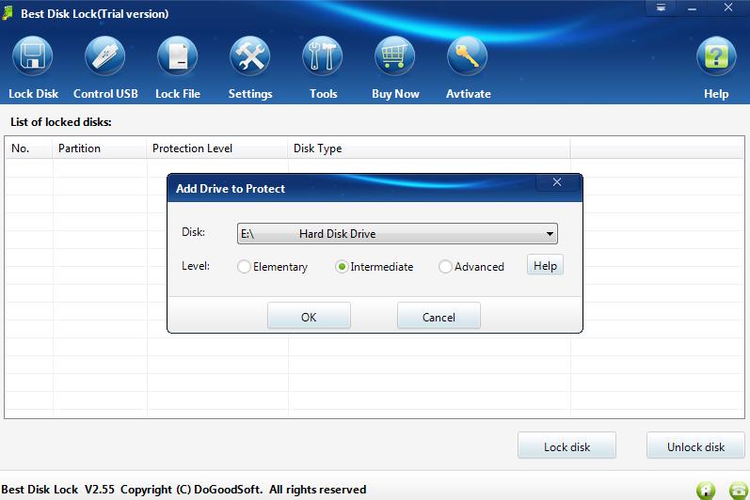Click the 'List of locked disks:' heading
750x500 pixels.
[x=61, y=122]
